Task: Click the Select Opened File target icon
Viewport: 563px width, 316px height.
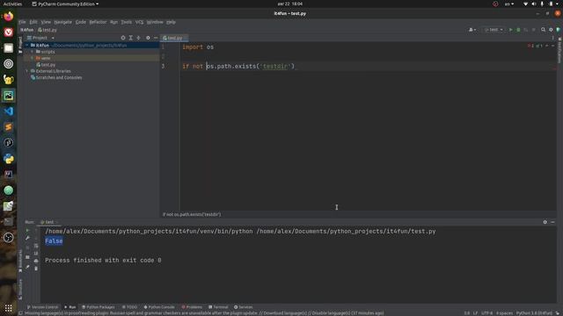Action: [123, 38]
